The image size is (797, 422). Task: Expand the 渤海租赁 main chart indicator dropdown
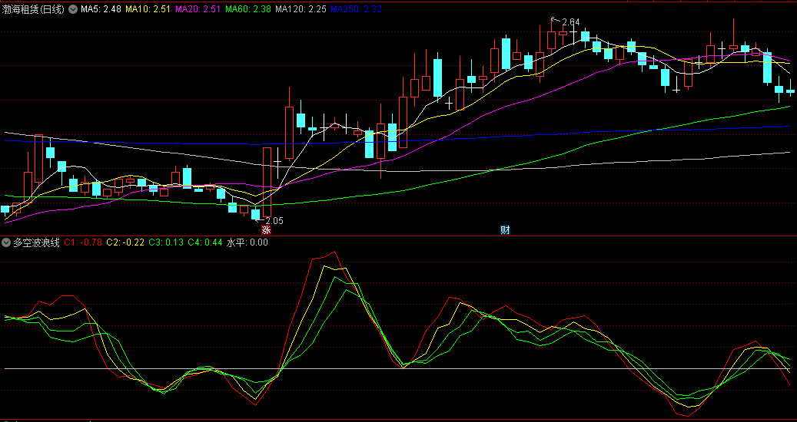[73, 9]
